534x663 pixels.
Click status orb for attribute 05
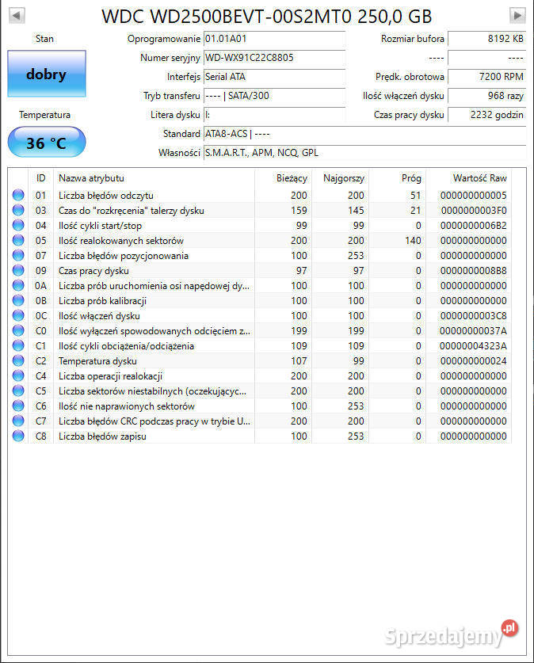point(18,240)
